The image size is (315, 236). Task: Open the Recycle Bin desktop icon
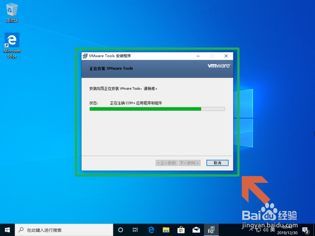12,13
